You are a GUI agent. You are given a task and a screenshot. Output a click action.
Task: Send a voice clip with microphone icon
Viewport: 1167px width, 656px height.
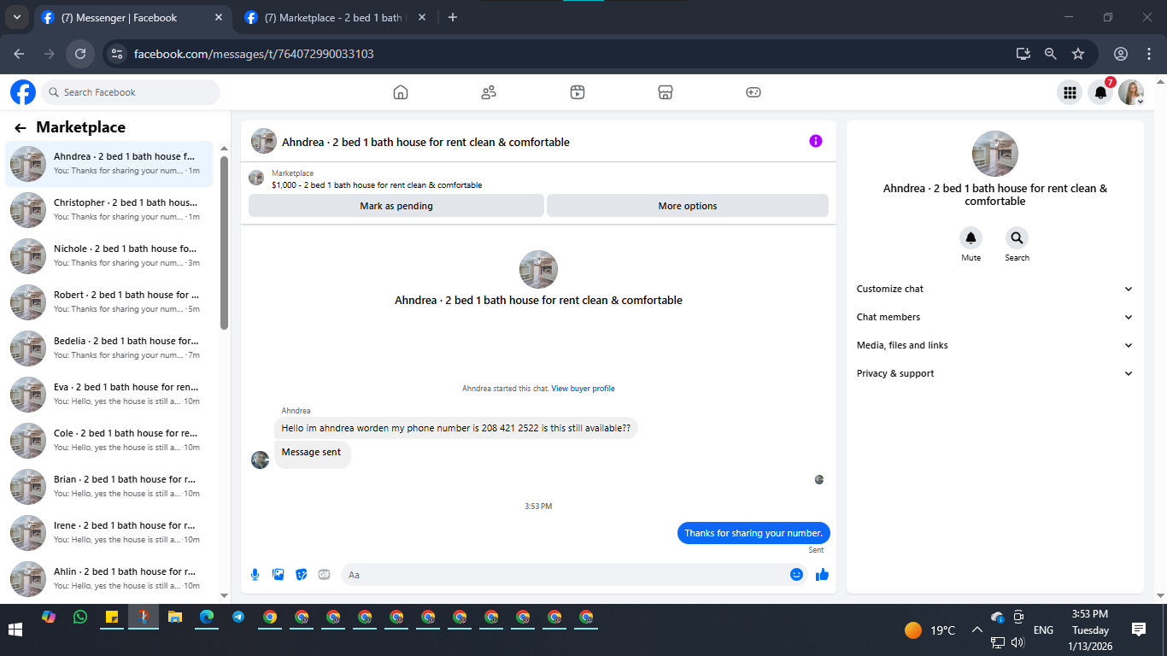[x=255, y=575]
